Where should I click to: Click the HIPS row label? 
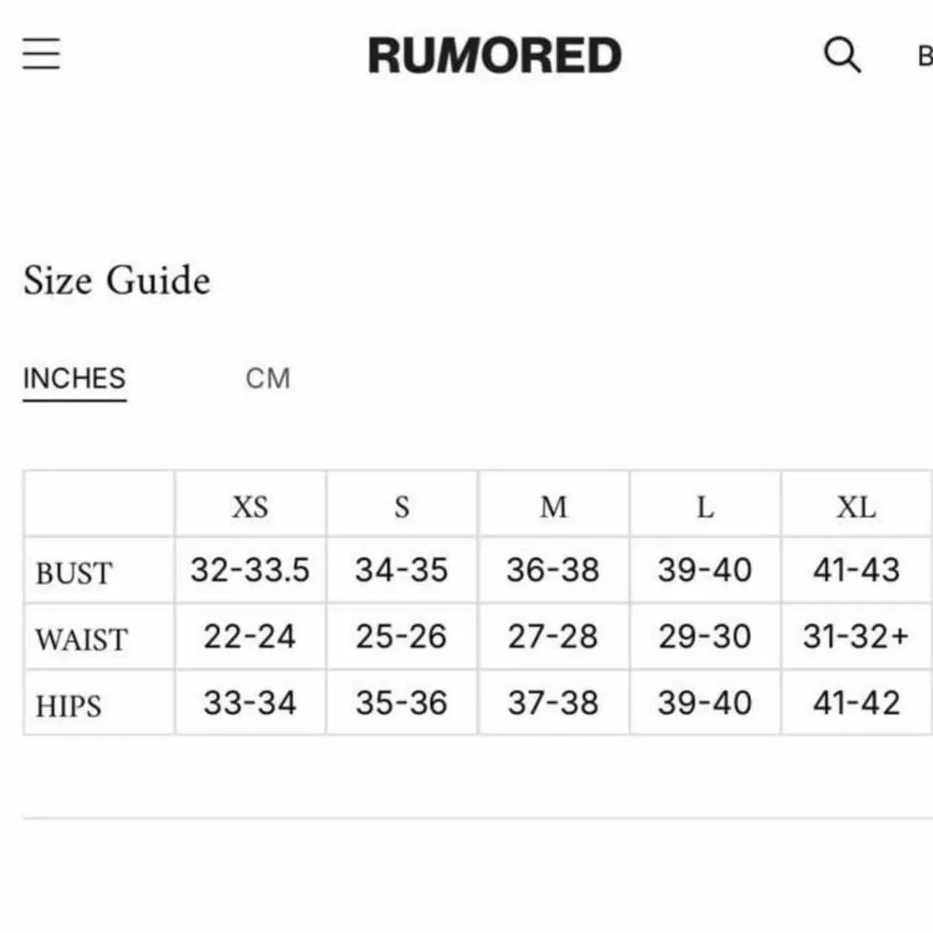pyautogui.click(x=68, y=705)
